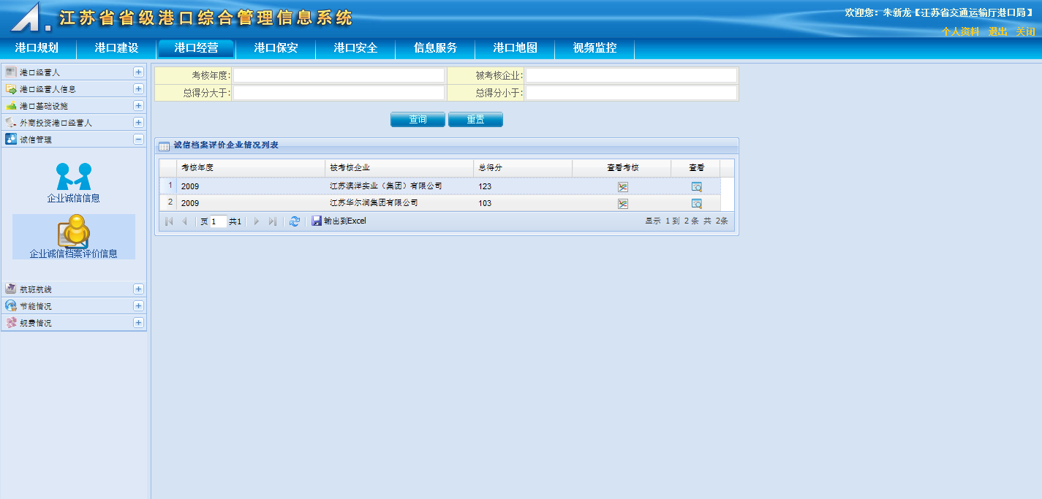Click 查看考核 icon for the 2009 score-123 row
1042x499 pixels.
622,187
